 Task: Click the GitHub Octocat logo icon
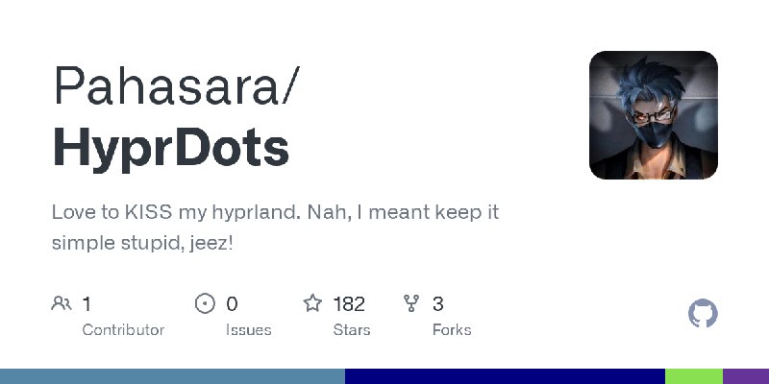703,313
